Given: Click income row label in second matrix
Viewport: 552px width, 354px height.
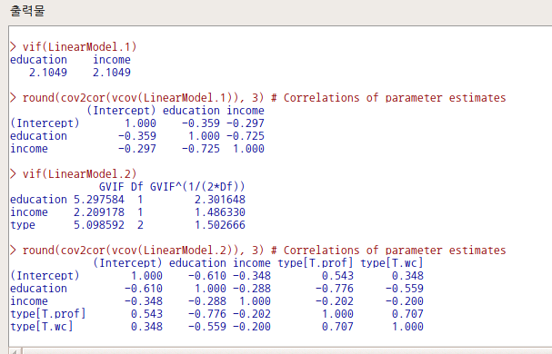Looking at the screenshot, I should 29,301.
